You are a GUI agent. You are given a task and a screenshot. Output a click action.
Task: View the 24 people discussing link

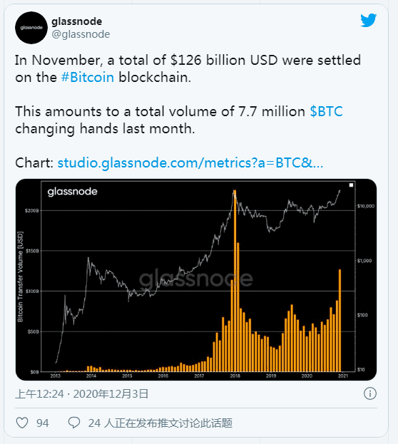click(x=160, y=423)
